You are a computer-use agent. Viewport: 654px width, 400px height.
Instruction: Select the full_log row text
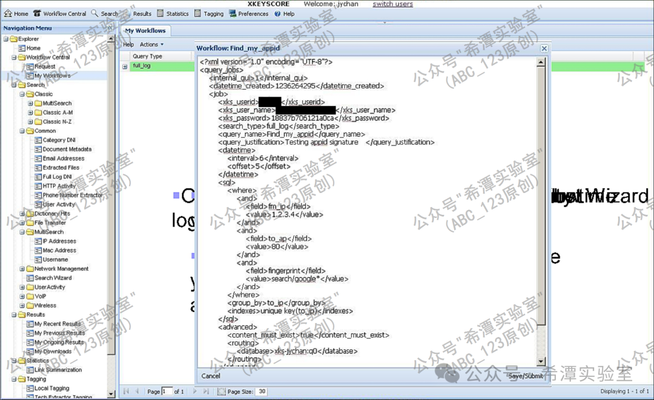click(x=141, y=66)
